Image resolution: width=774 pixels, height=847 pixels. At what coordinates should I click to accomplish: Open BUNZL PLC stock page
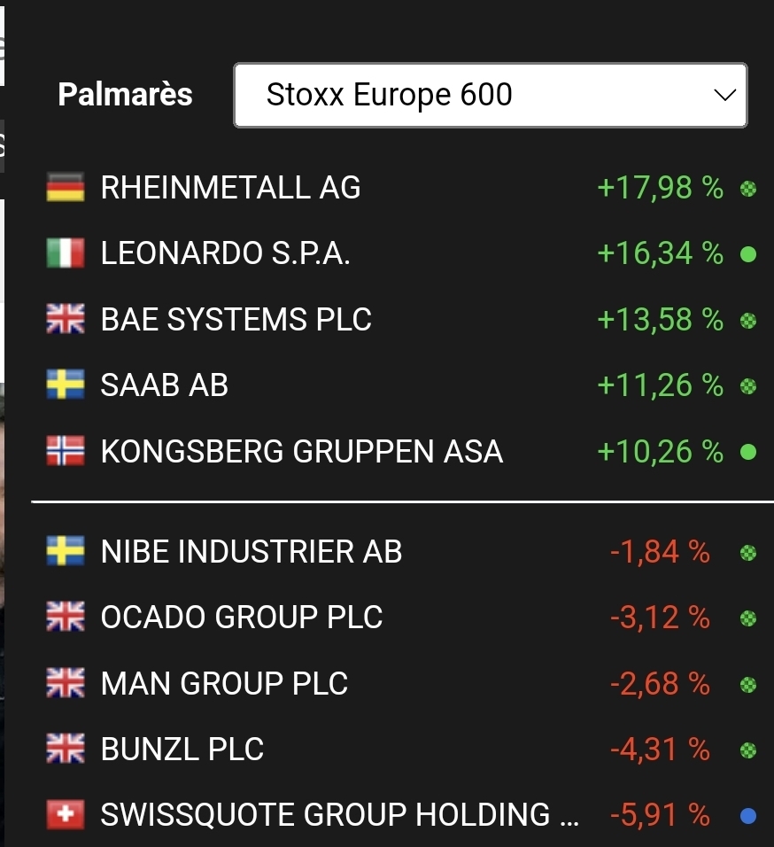point(182,750)
